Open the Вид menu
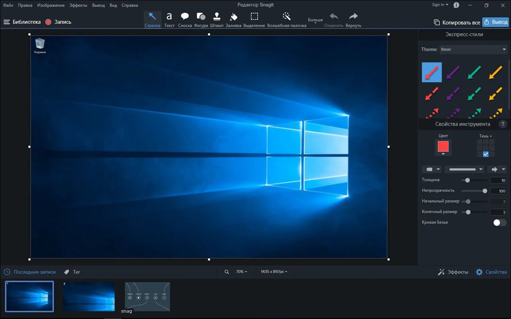Image resolution: width=511 pixels, height=319 pixels. 113,5
